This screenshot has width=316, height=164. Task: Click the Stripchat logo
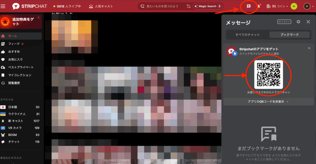[x=29, y=6]
